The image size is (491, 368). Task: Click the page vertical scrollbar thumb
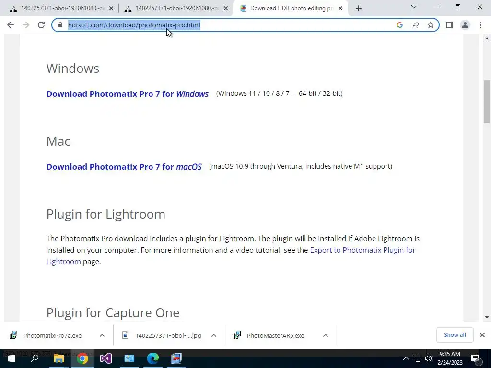pos(487,102)
